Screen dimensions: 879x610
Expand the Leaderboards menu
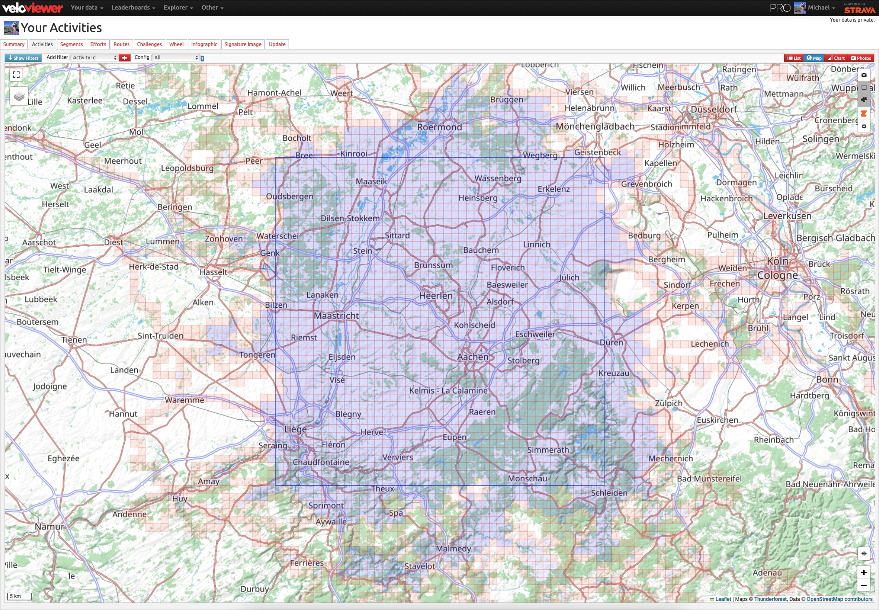[x=133, y=7]
